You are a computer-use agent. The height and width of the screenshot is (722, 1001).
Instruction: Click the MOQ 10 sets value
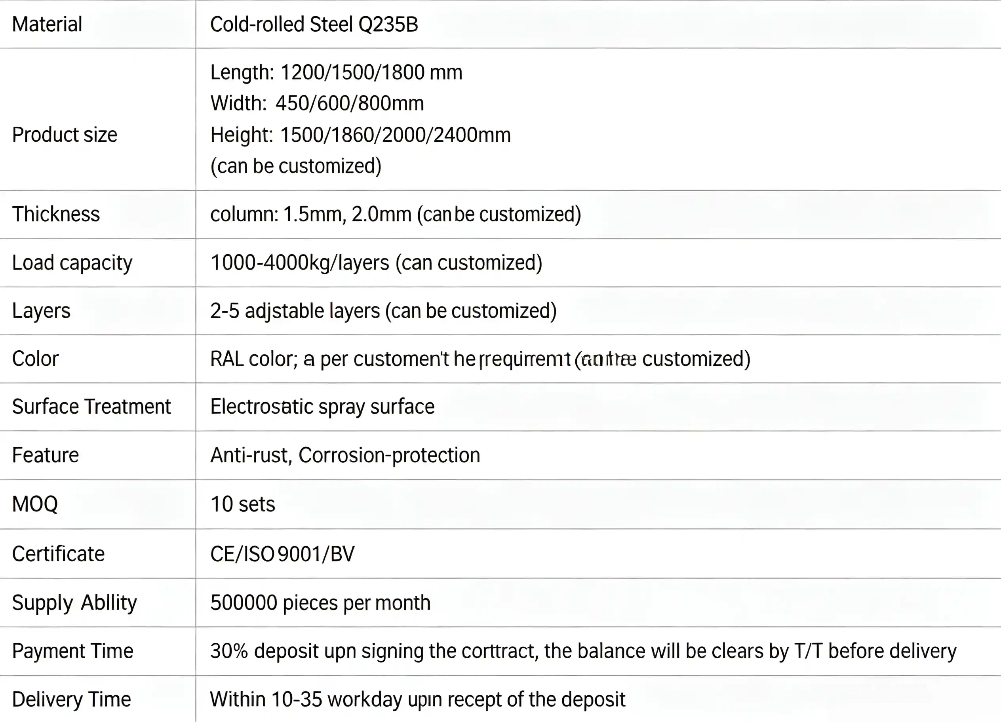pos(243,504)
